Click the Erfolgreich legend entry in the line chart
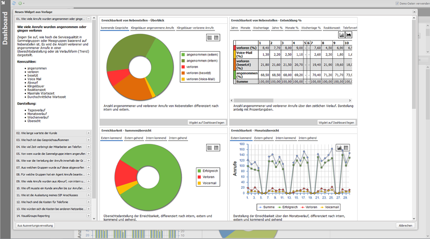 288,207
